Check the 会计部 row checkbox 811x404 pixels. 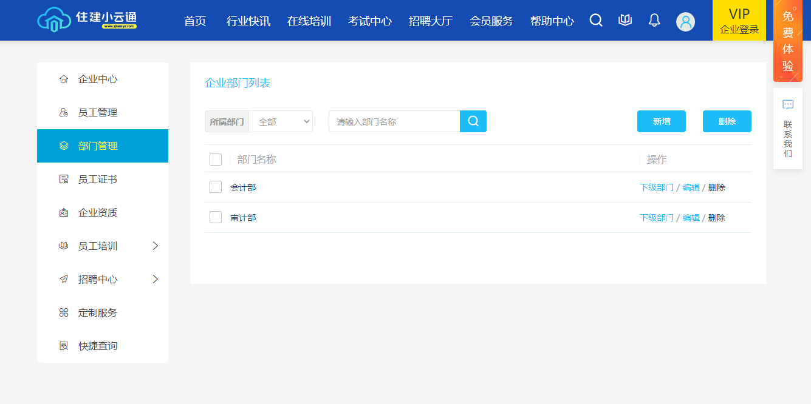[x=216, y=187]
